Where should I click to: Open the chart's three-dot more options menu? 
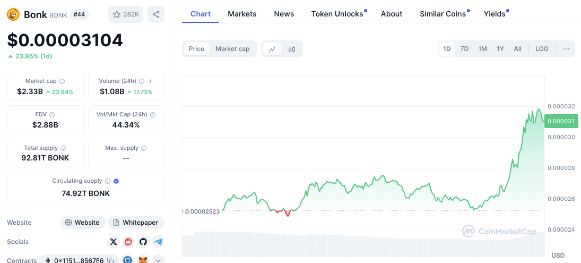coord(566,49)
